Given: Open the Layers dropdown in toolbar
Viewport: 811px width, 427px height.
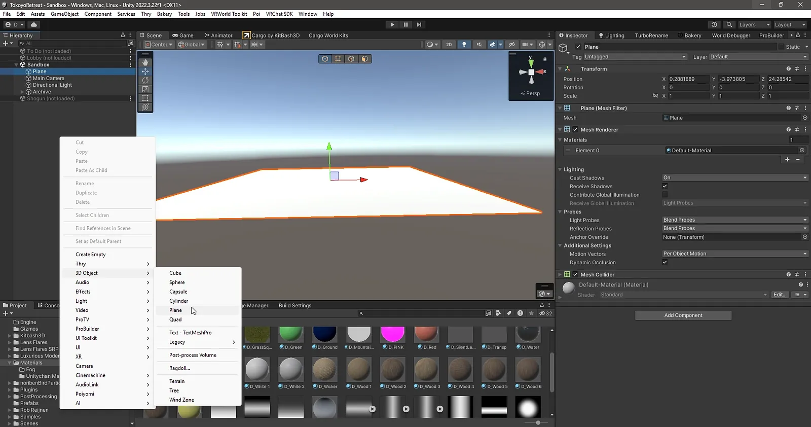Looking at the screenshot, I should click(754, 24).
